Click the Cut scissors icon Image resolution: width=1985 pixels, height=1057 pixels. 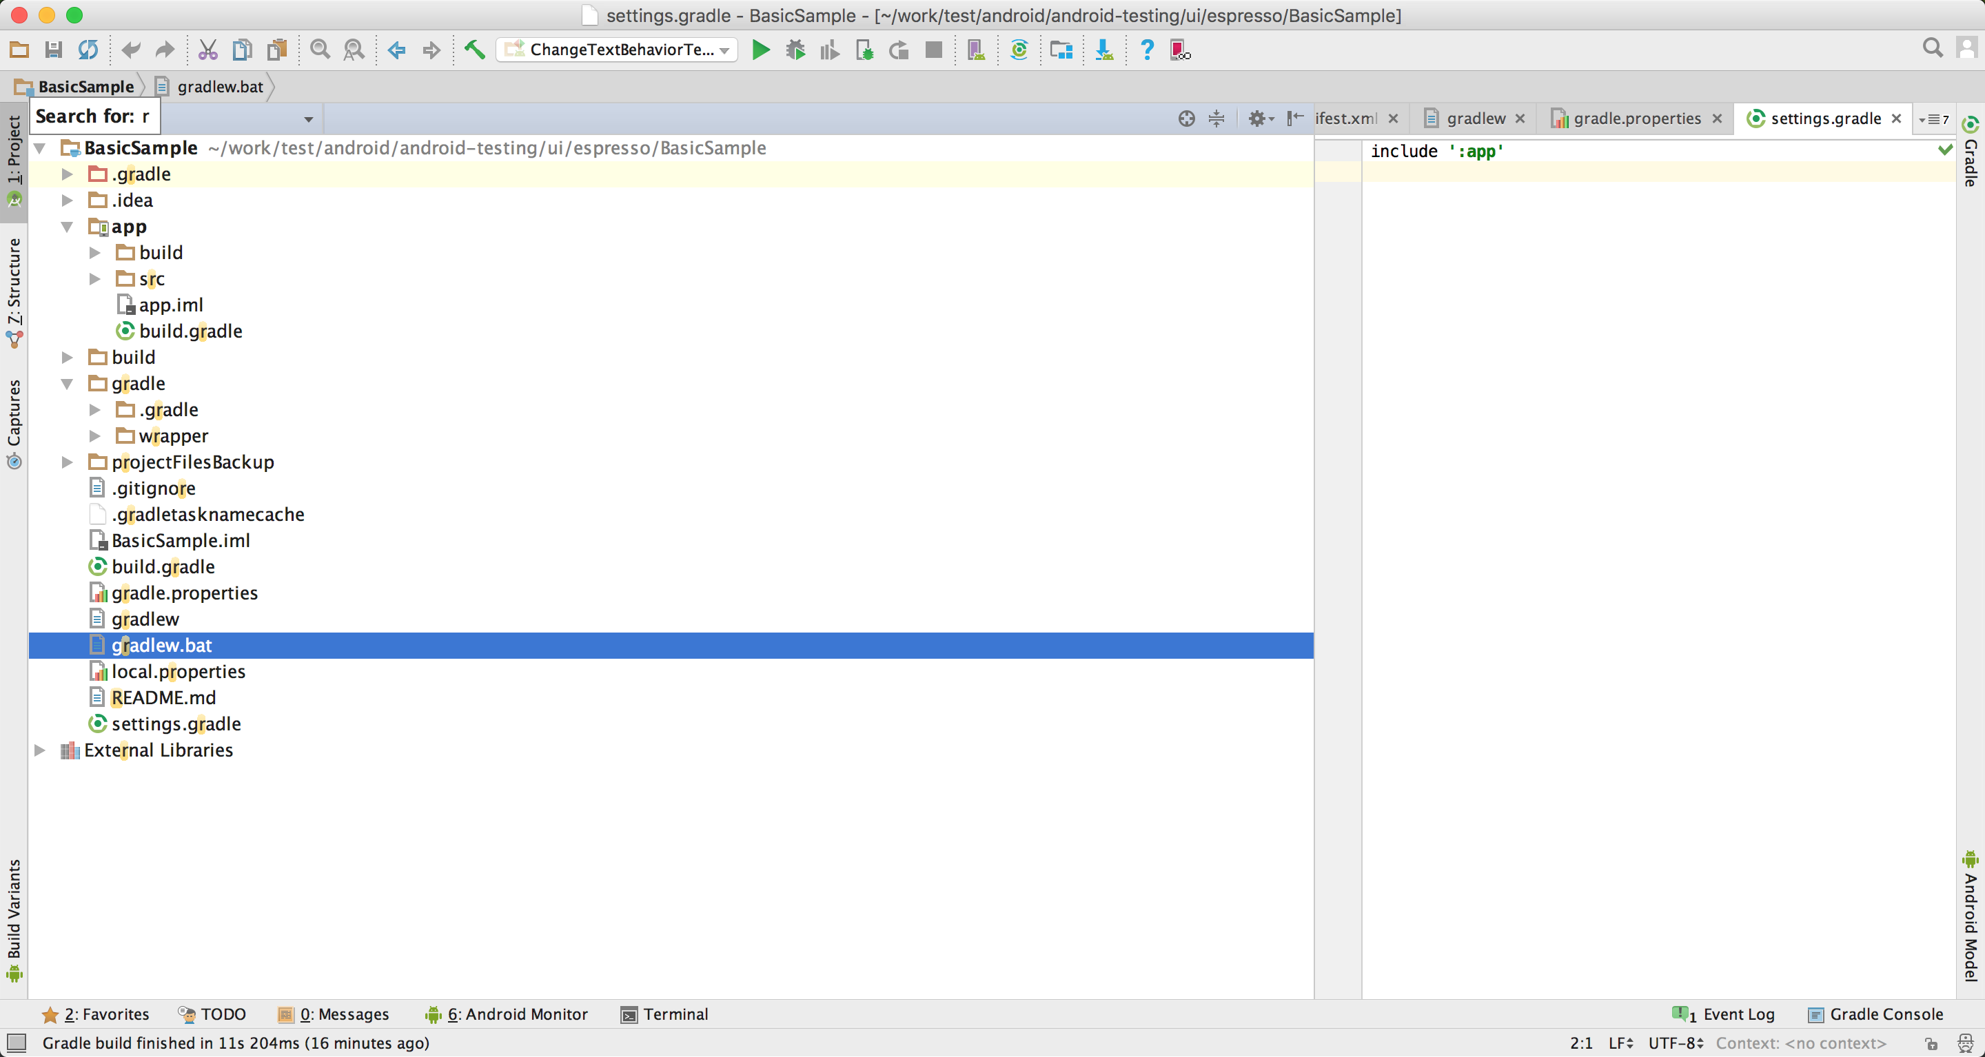pos(207,50)
